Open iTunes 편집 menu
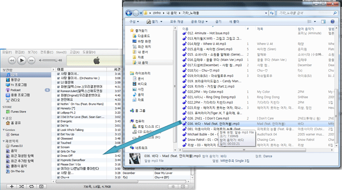Image resolution: width=342 pixels, height=190 pixels. [x=20, y=52]
